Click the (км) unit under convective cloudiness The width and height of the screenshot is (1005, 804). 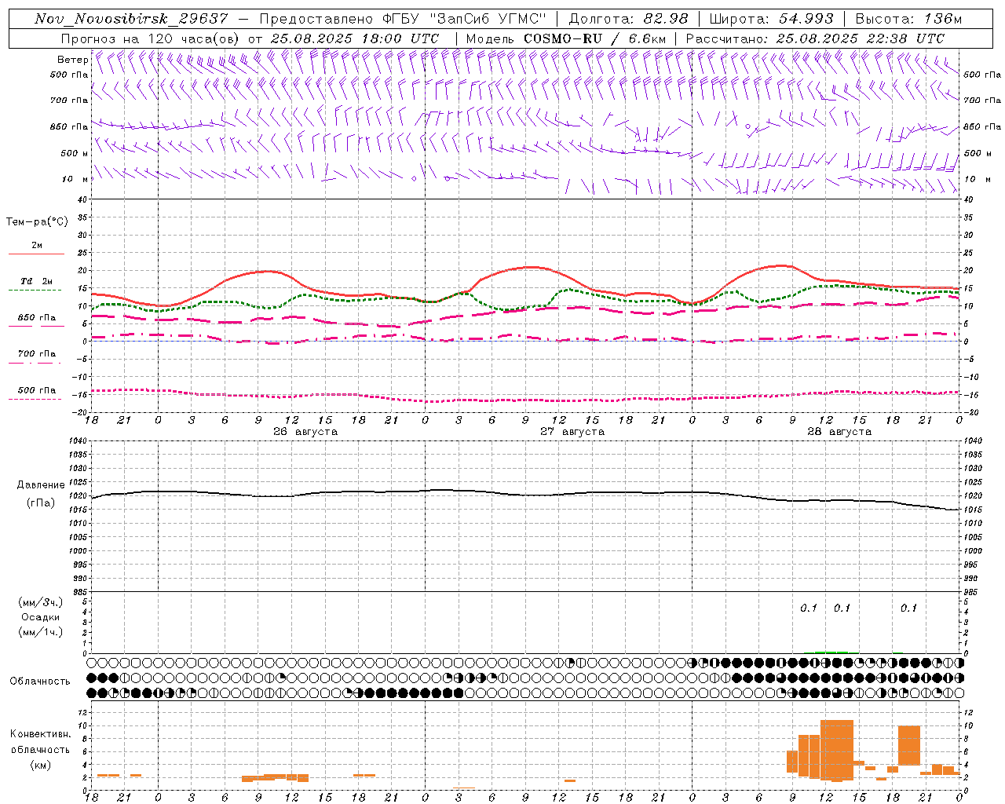(41, 765)
